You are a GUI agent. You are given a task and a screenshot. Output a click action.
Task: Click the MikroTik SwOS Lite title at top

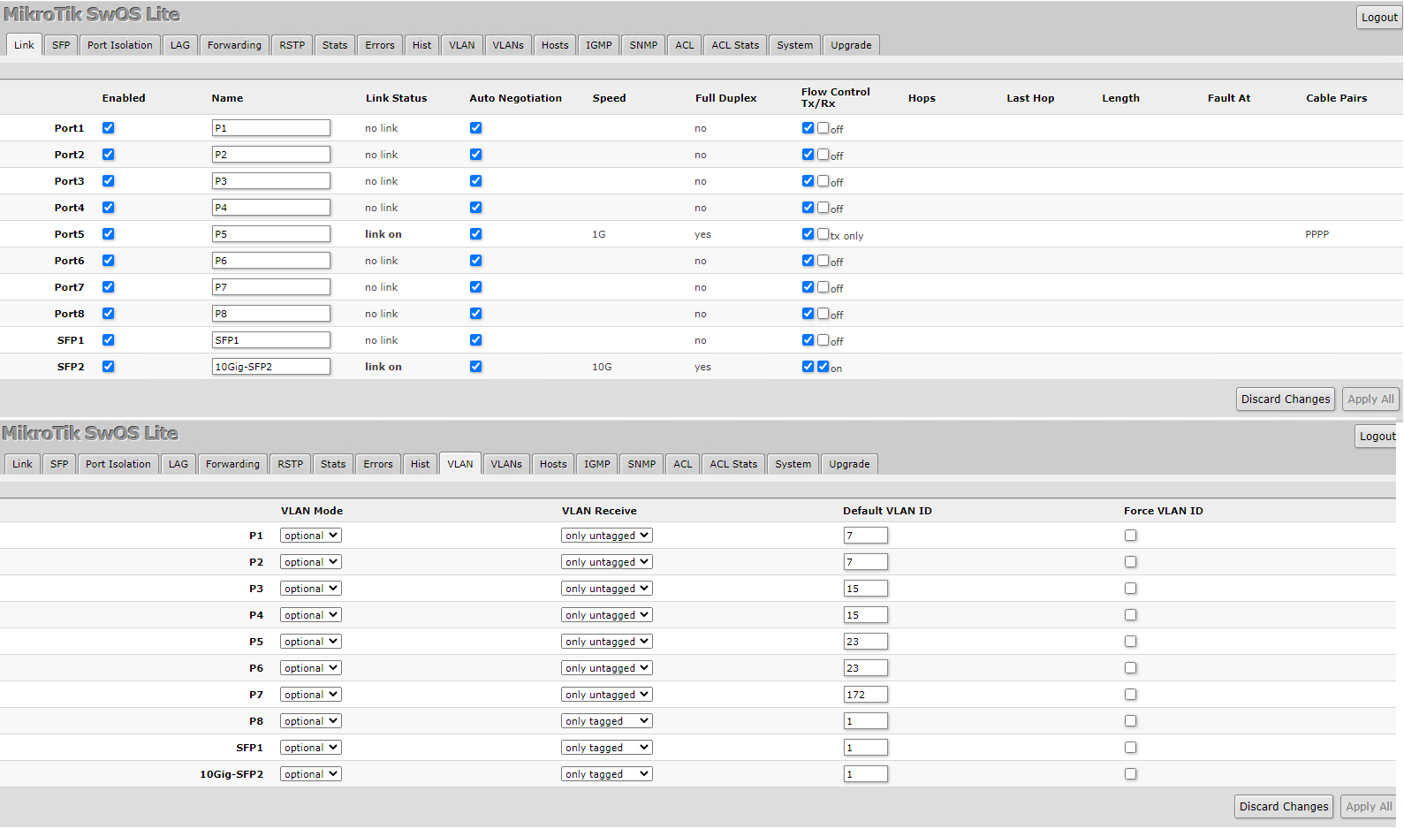click(92, 14)
